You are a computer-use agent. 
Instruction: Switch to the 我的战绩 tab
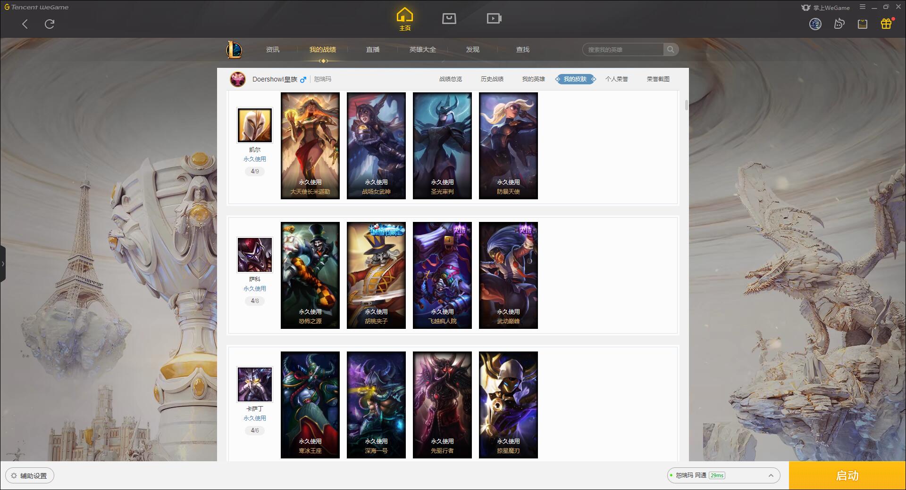(x=323, y=49)
